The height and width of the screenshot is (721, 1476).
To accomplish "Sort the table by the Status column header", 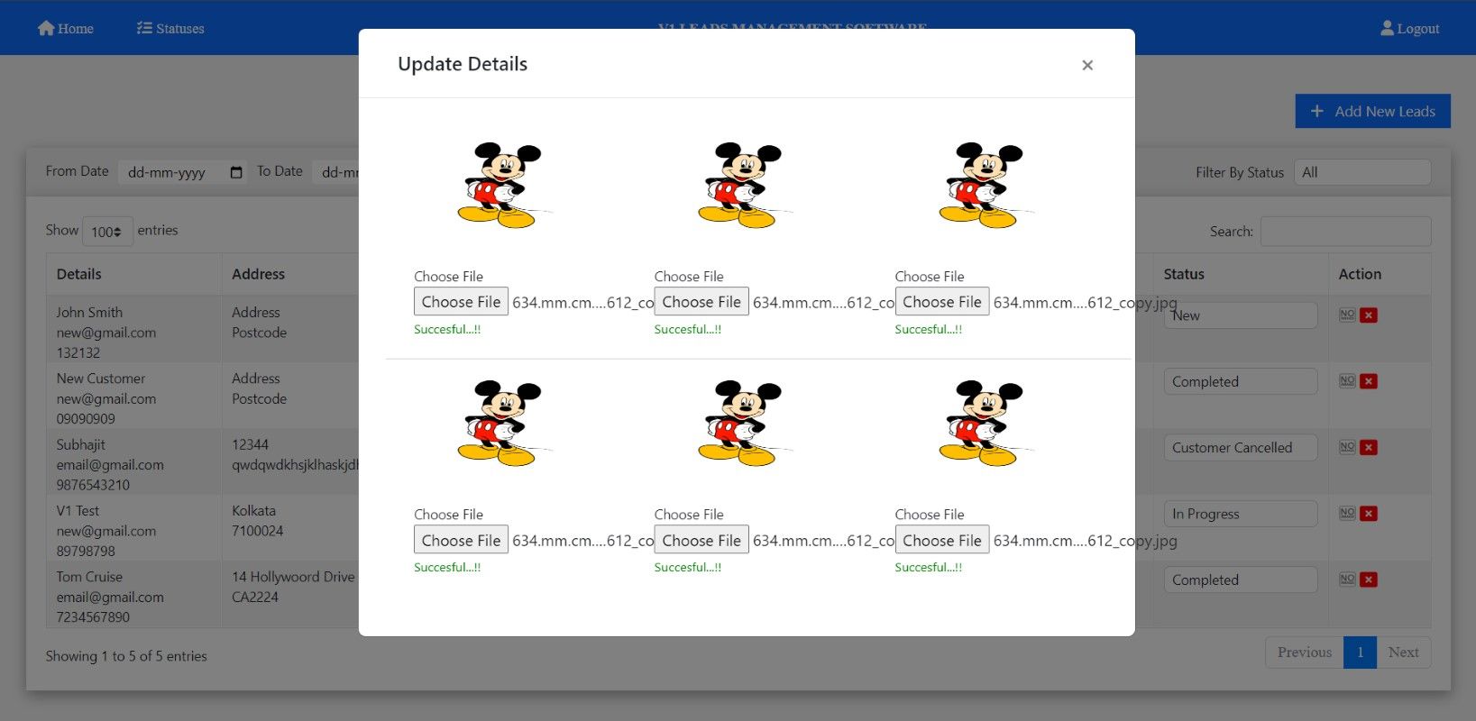I will (x=1241, y=274).
